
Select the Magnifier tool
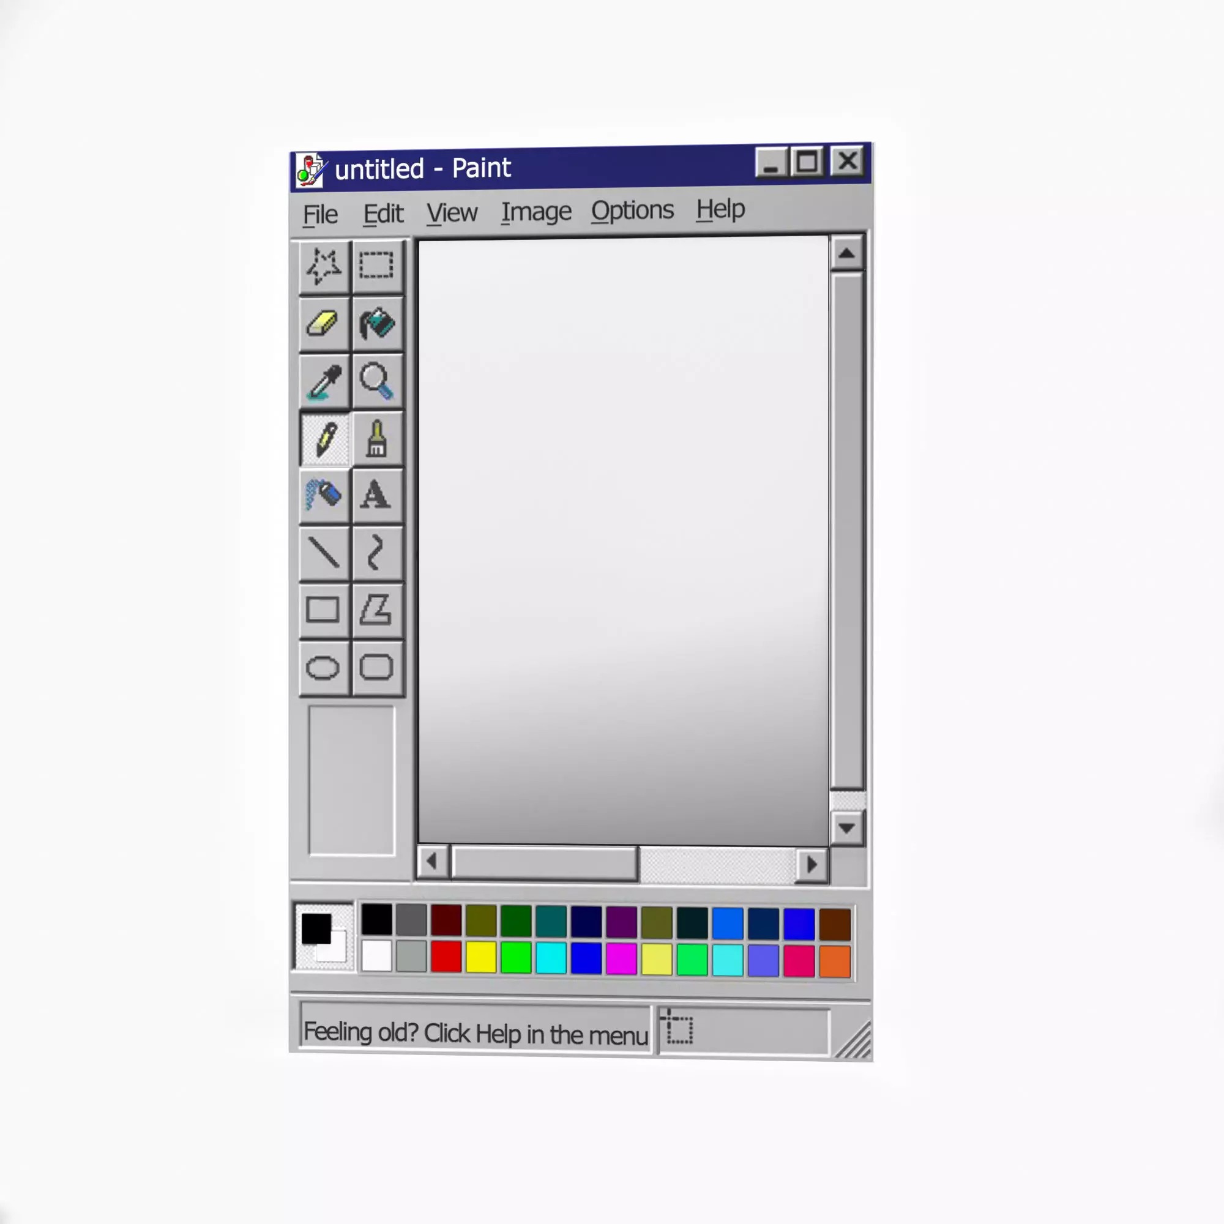(x=377, y=381)
